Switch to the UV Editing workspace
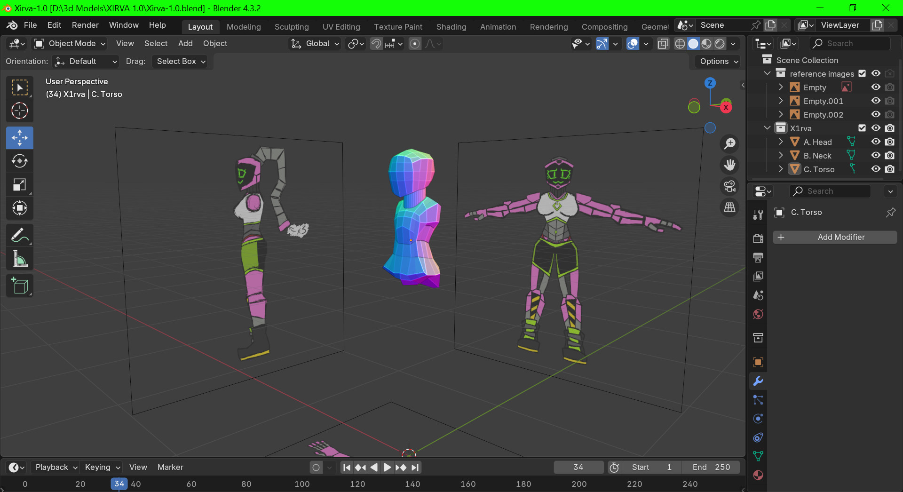903x492 pixels. [341, 27]
